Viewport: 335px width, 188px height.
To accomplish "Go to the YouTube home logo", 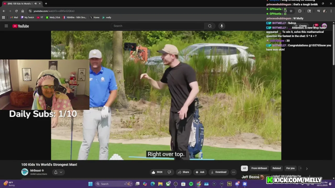I will click(x=21, y=26).
